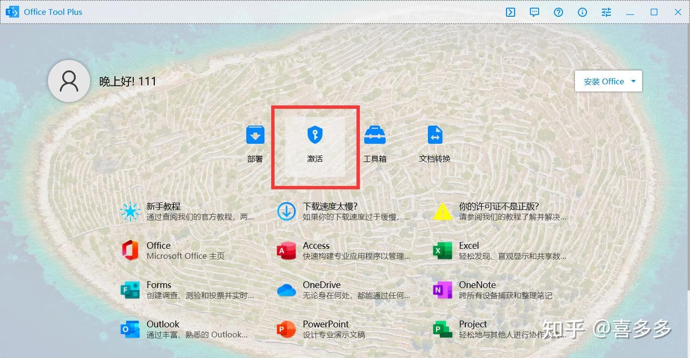The height and width of the screenshot is (358, 690).
Task: Click 跨所有设备捕获和整理笔记 description text
Action: coord(506,295)
